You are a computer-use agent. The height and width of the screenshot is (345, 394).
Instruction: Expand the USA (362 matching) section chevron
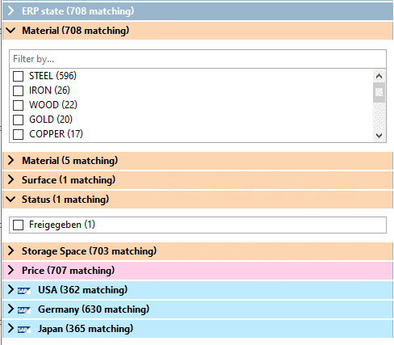(11, 289)
